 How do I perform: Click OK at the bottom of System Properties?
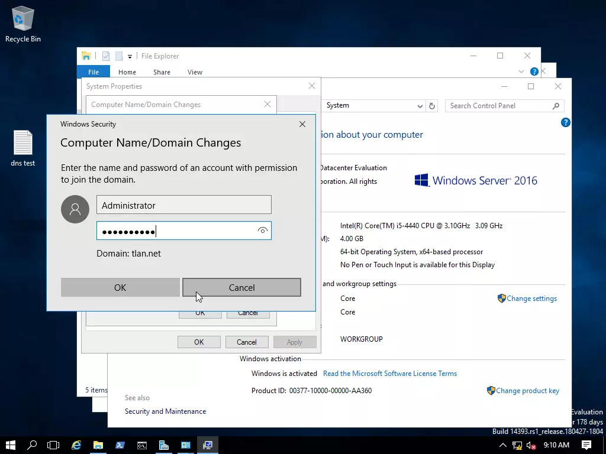[199, 342]
